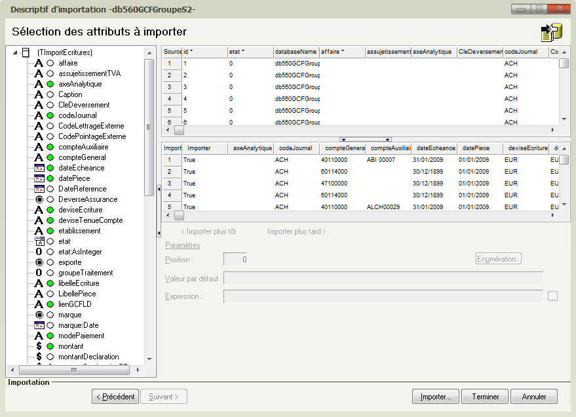Click the Expression input field
This screenshot has width=576, height=417.
pyautogui.click(x=383, y=296)
